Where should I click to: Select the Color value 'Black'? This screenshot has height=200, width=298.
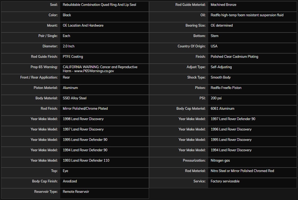[67, 15]
